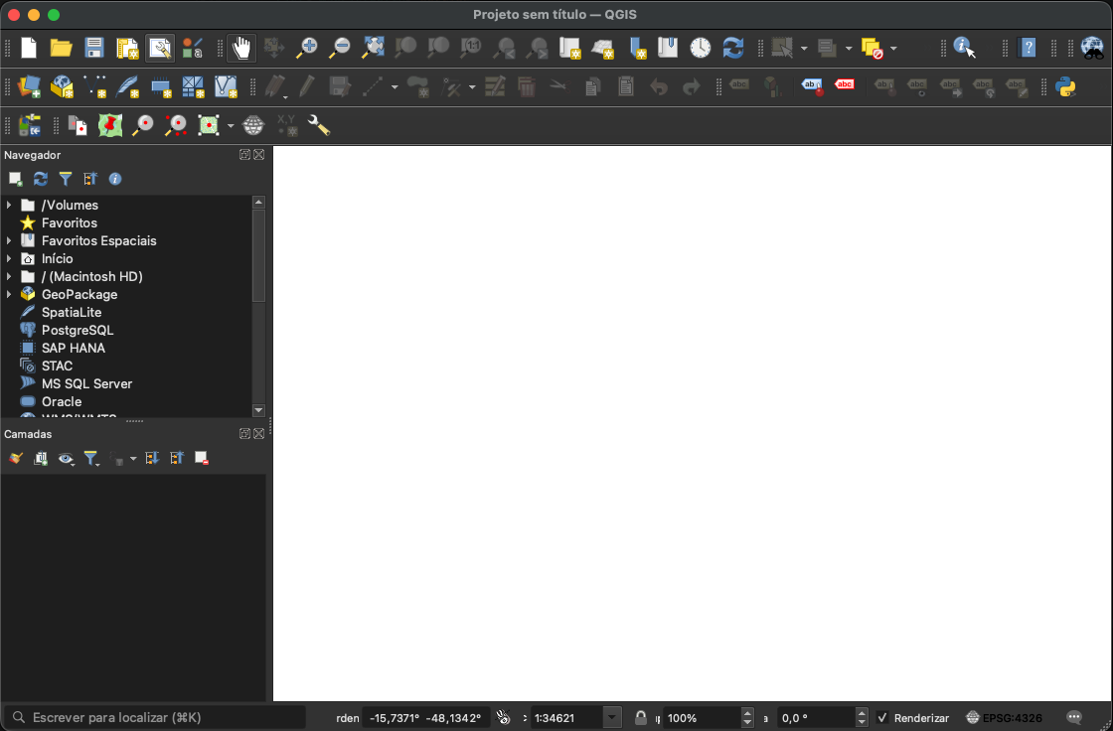This screenshot has height=731, width=1113.
Task: Filter the Navegador browser tree
Action: (x=66, y=179)
